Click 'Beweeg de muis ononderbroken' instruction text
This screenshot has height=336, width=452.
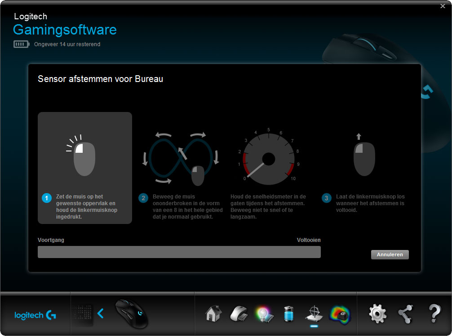point(187,207)
